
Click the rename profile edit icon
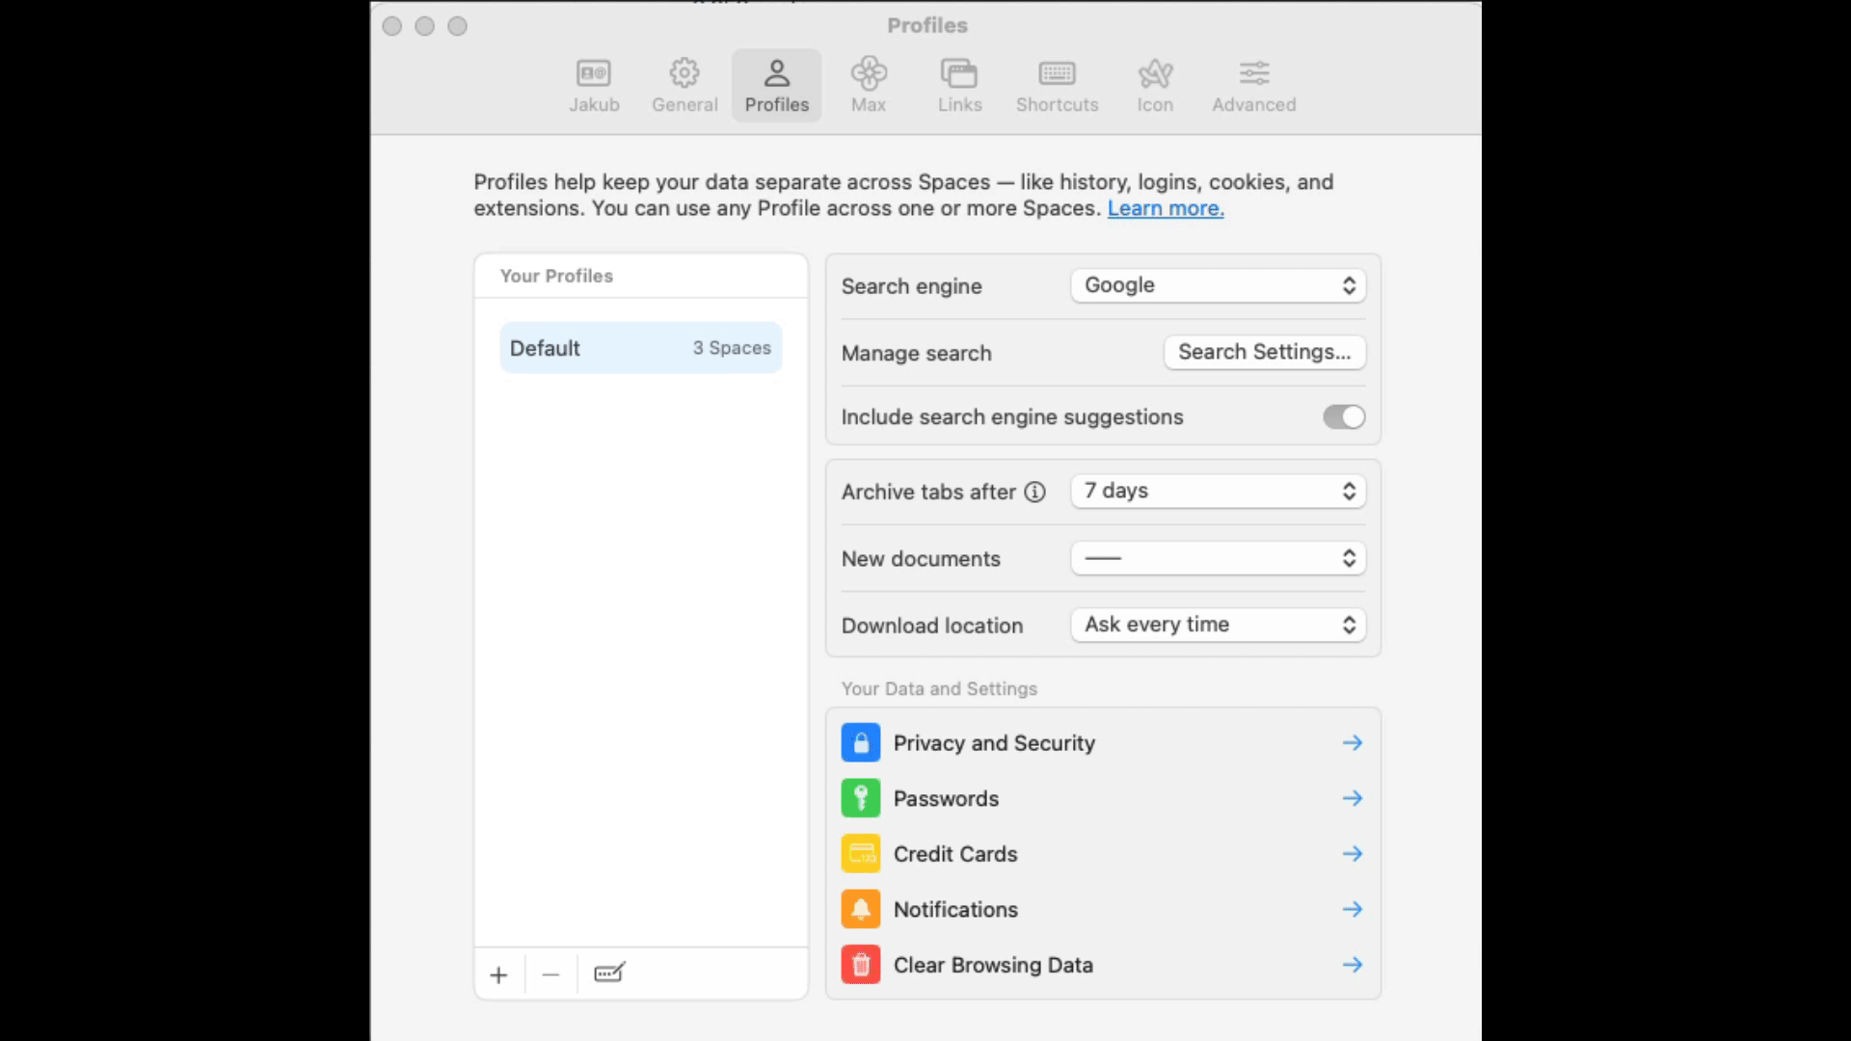click(609, 973)
